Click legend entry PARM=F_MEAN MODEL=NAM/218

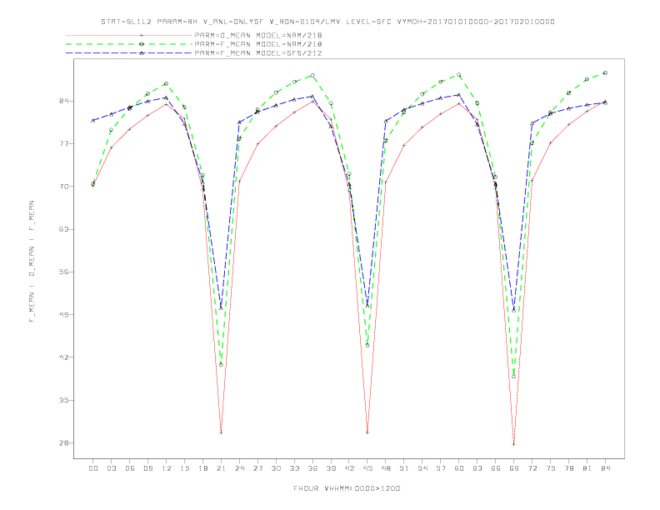click(258, 44)
